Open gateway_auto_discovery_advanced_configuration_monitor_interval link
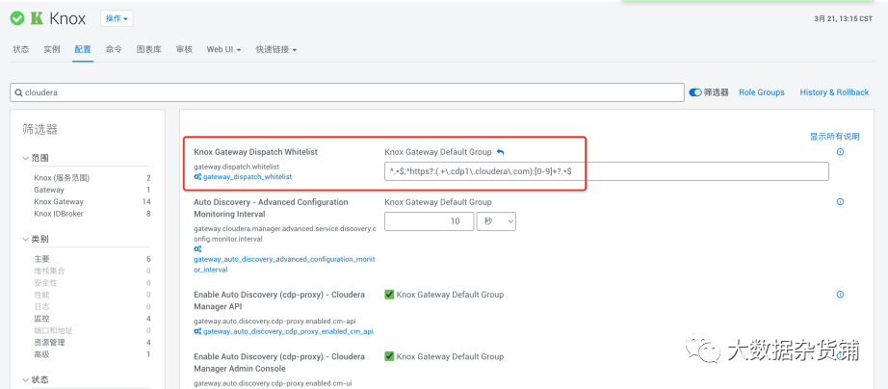The width and height of the screenshot is (888, 389). (x=284, y=265)
